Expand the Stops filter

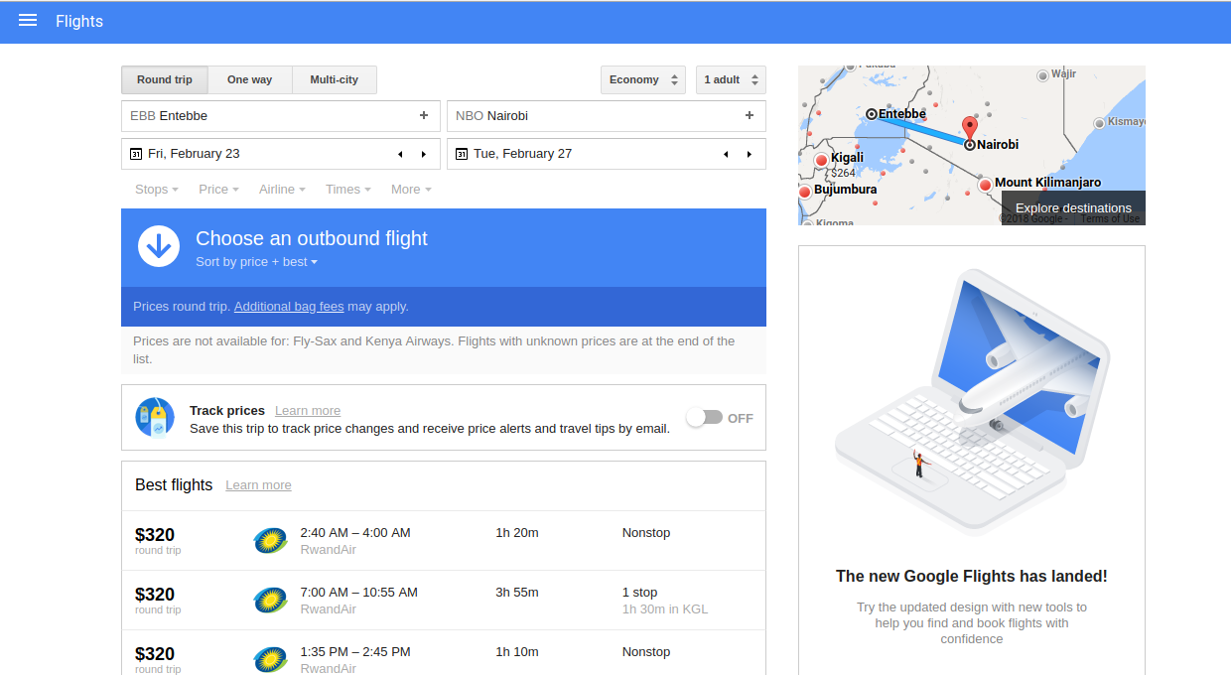[x=157, y=190]
